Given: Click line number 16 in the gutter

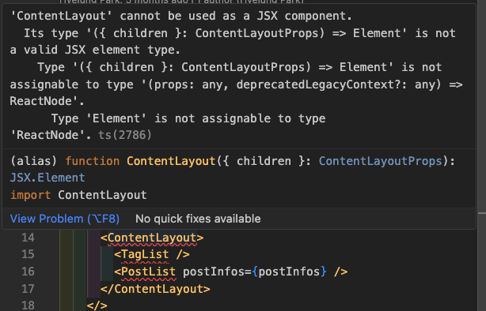Looking at the screenshot, I should point(28,272).
